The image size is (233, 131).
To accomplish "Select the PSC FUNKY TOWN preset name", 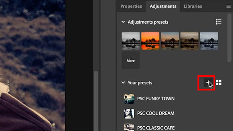I will click(156, 99).
